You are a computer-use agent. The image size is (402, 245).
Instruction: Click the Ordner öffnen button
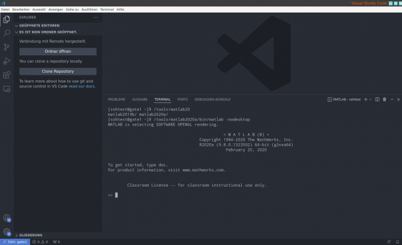[x=58, y=52]
